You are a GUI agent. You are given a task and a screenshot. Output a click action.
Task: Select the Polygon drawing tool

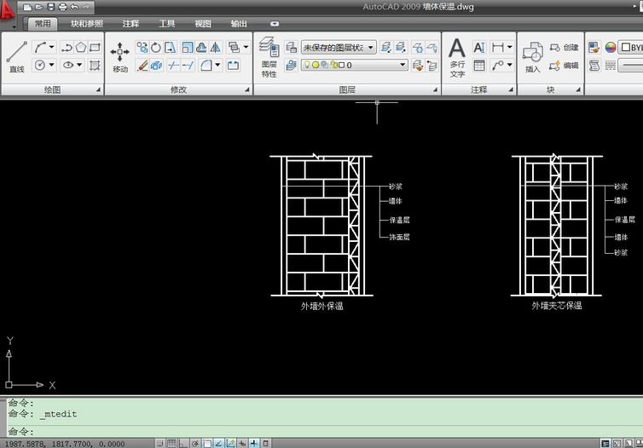click(x=81, y=48)
